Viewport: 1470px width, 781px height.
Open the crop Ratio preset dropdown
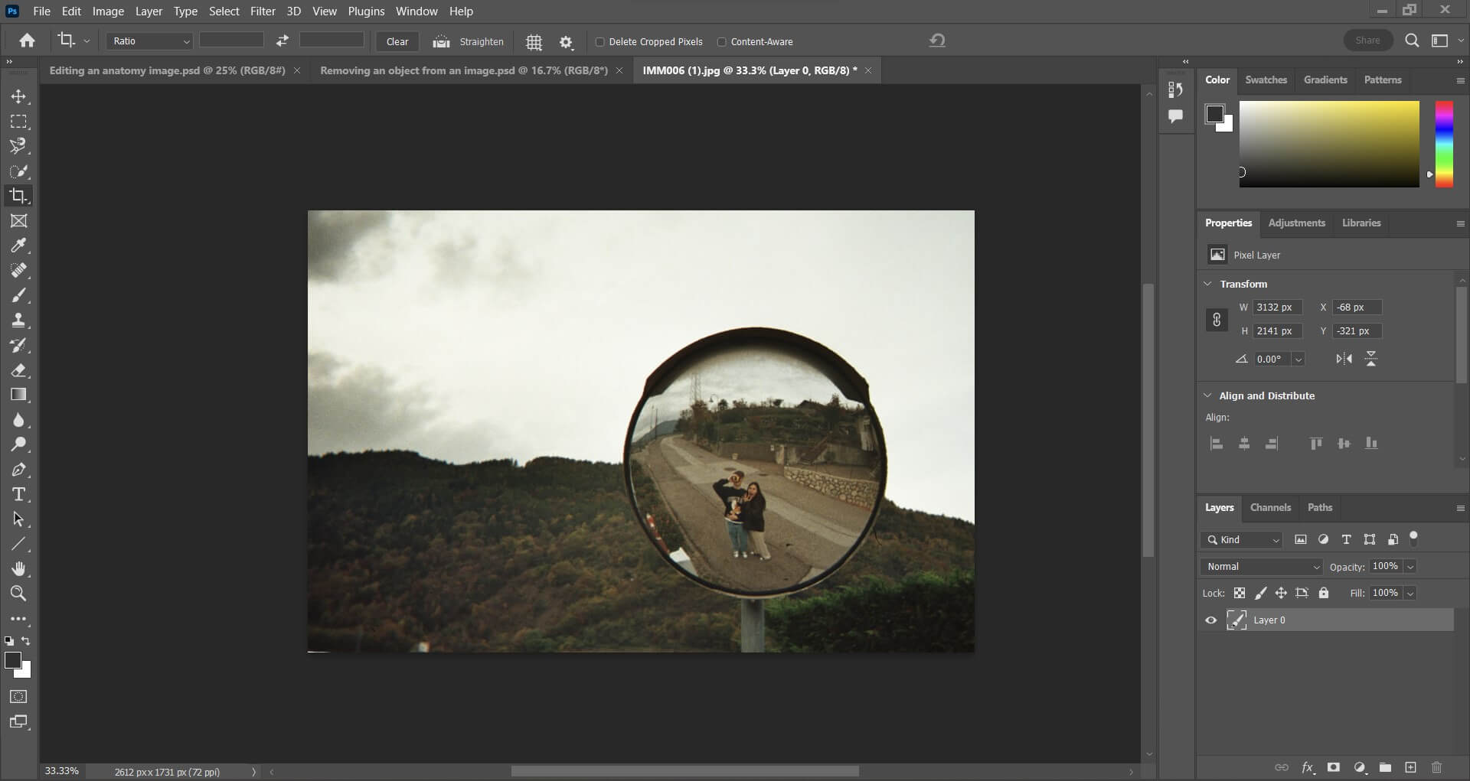(186, 41)
